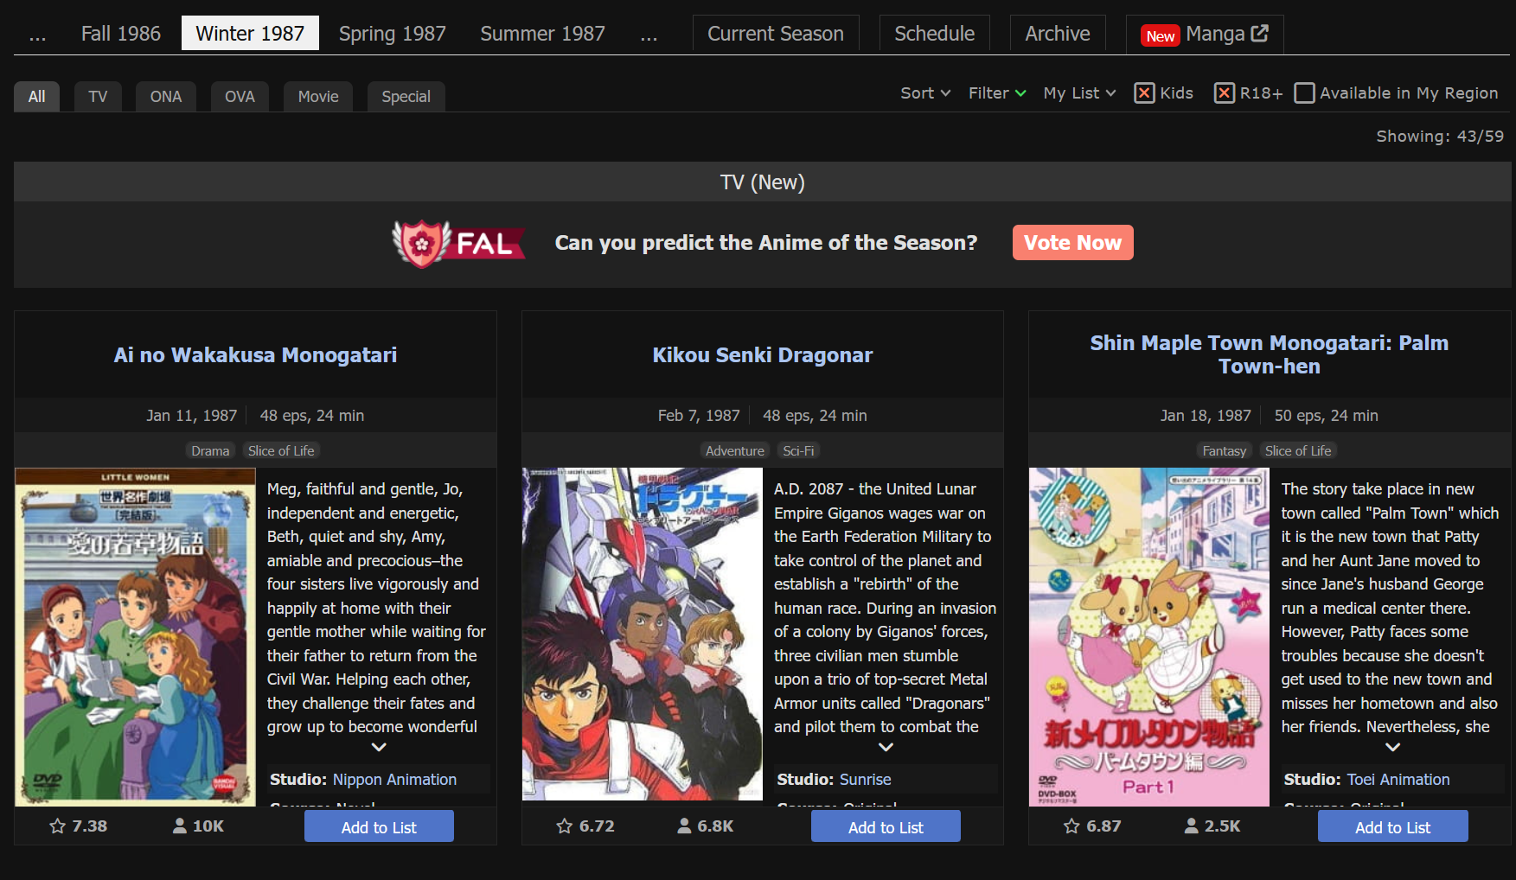Click the Vote Now button
This screenshot has height=880, width=1516.
[x=1072, y=243]
